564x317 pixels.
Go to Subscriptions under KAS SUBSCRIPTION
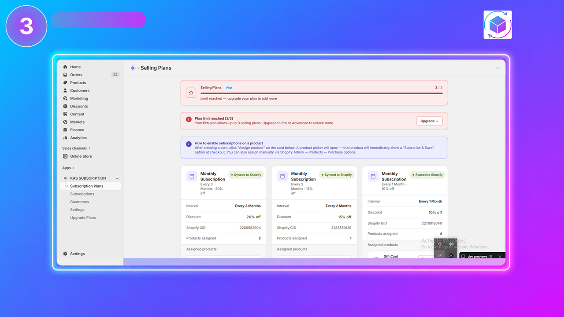click(x=82, y=194)
